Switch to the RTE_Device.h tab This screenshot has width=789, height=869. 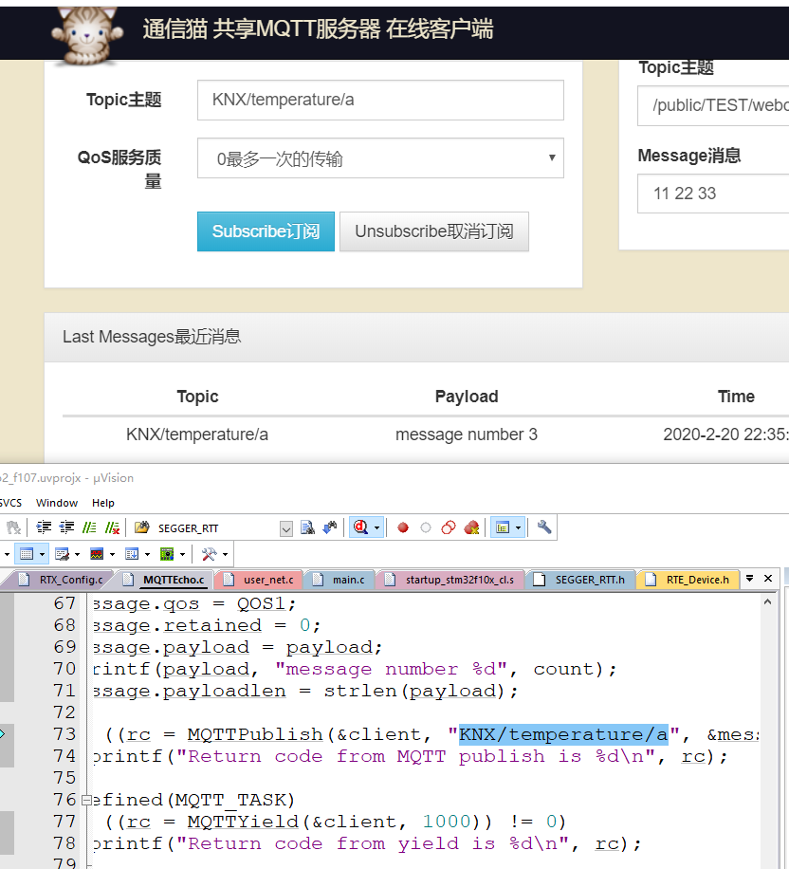click(x=688, y=580)
